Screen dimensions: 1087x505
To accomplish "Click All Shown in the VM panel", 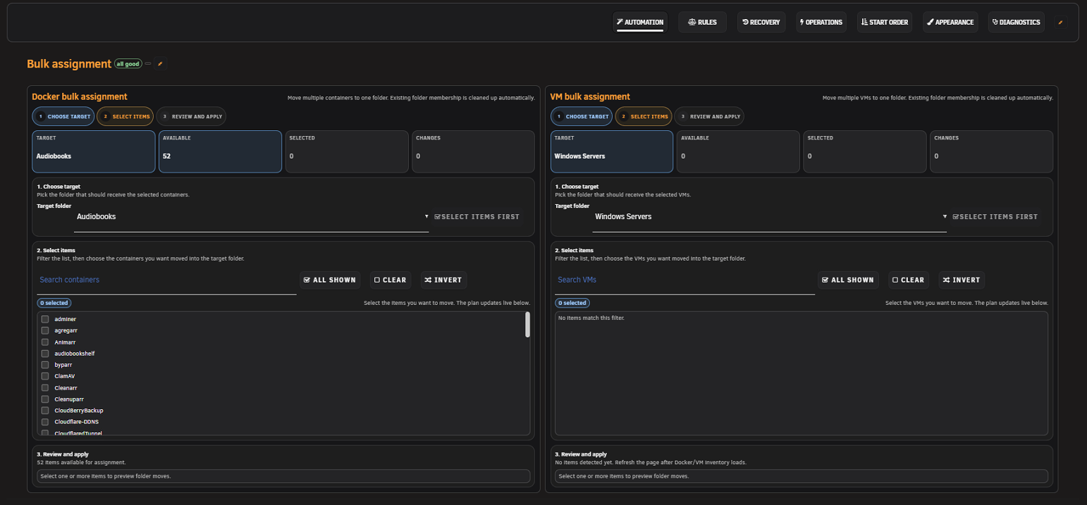I will [x=848, y=280].
